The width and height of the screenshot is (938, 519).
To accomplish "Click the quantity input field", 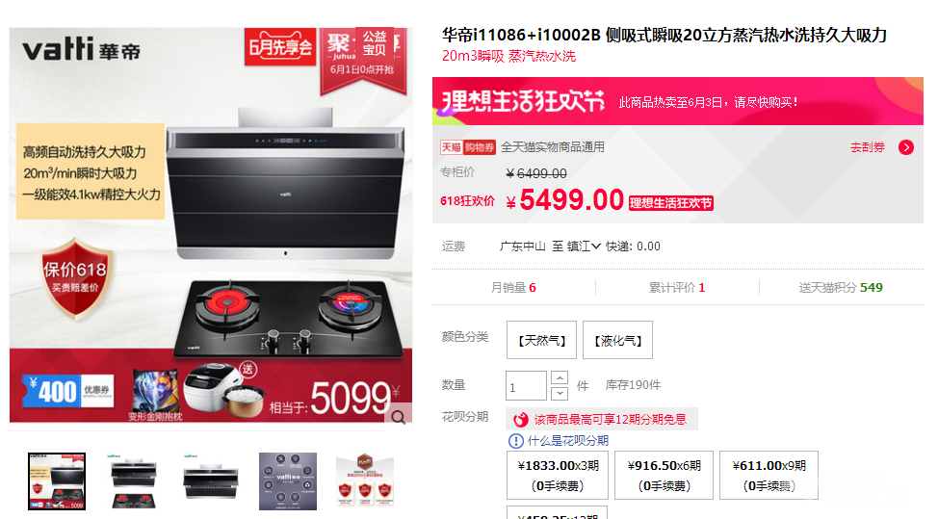I will click(526, 386).
